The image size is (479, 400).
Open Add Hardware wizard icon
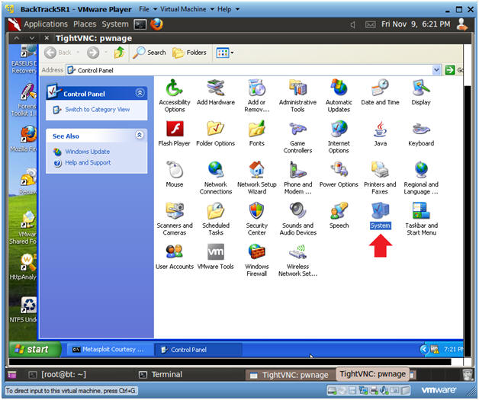coord(216,92)
